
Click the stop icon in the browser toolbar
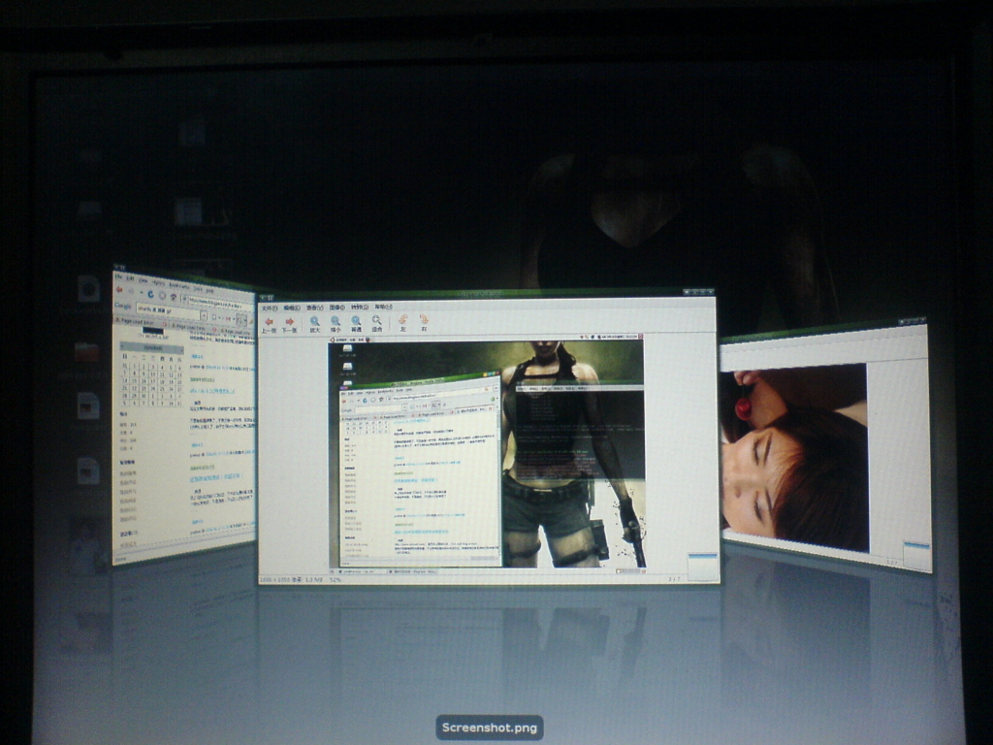tap(163, 296)
